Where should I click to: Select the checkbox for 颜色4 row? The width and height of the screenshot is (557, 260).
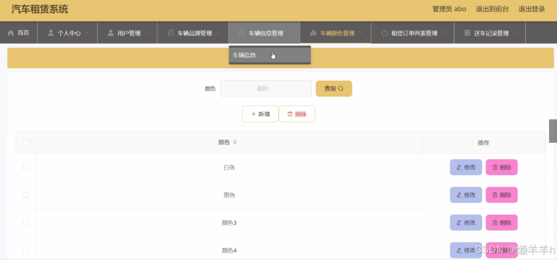coord(25,250)
